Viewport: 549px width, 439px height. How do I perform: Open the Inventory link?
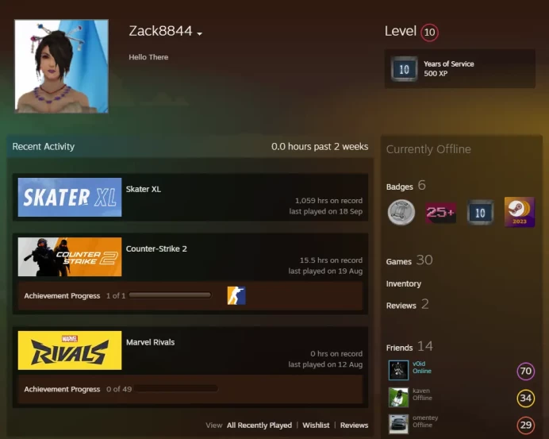tap(403, 283)
